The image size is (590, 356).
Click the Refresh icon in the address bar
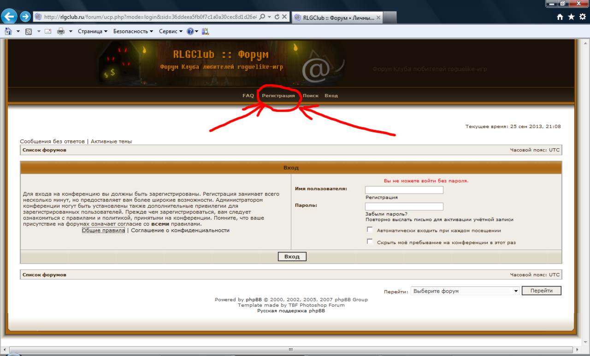pyautogui.click(x=277, y=17)
